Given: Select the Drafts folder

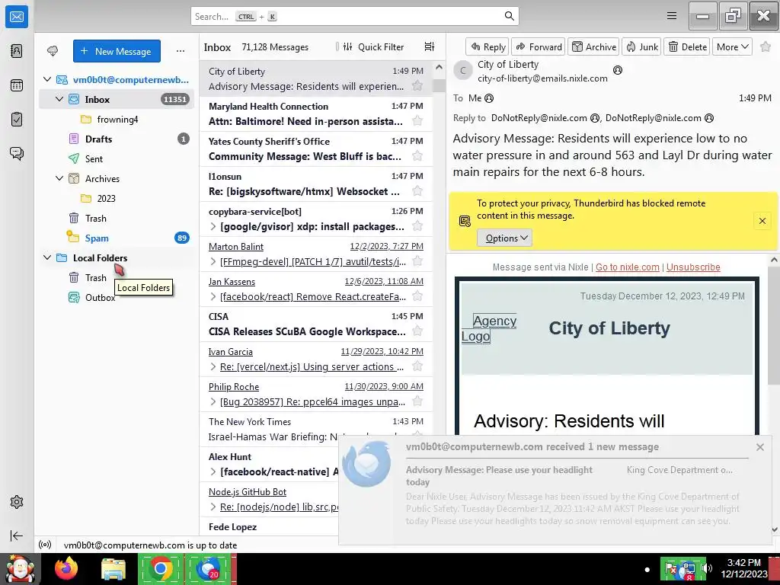Looking at the screenshot, I should [x=117, y=139].
